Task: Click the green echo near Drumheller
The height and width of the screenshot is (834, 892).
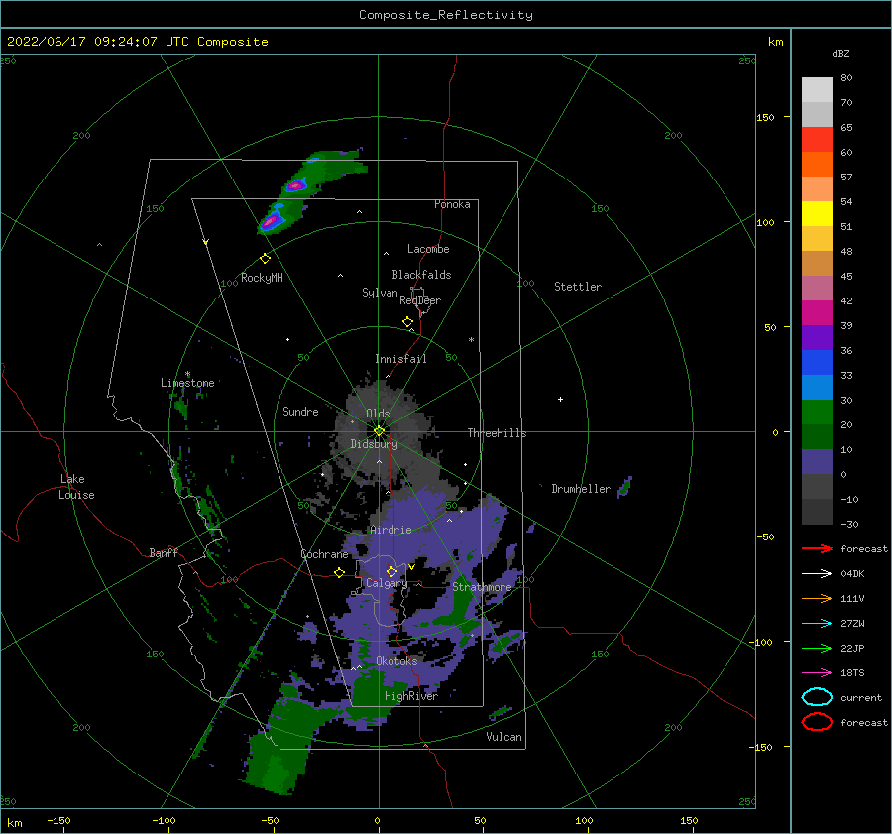Action: point(625,486)
